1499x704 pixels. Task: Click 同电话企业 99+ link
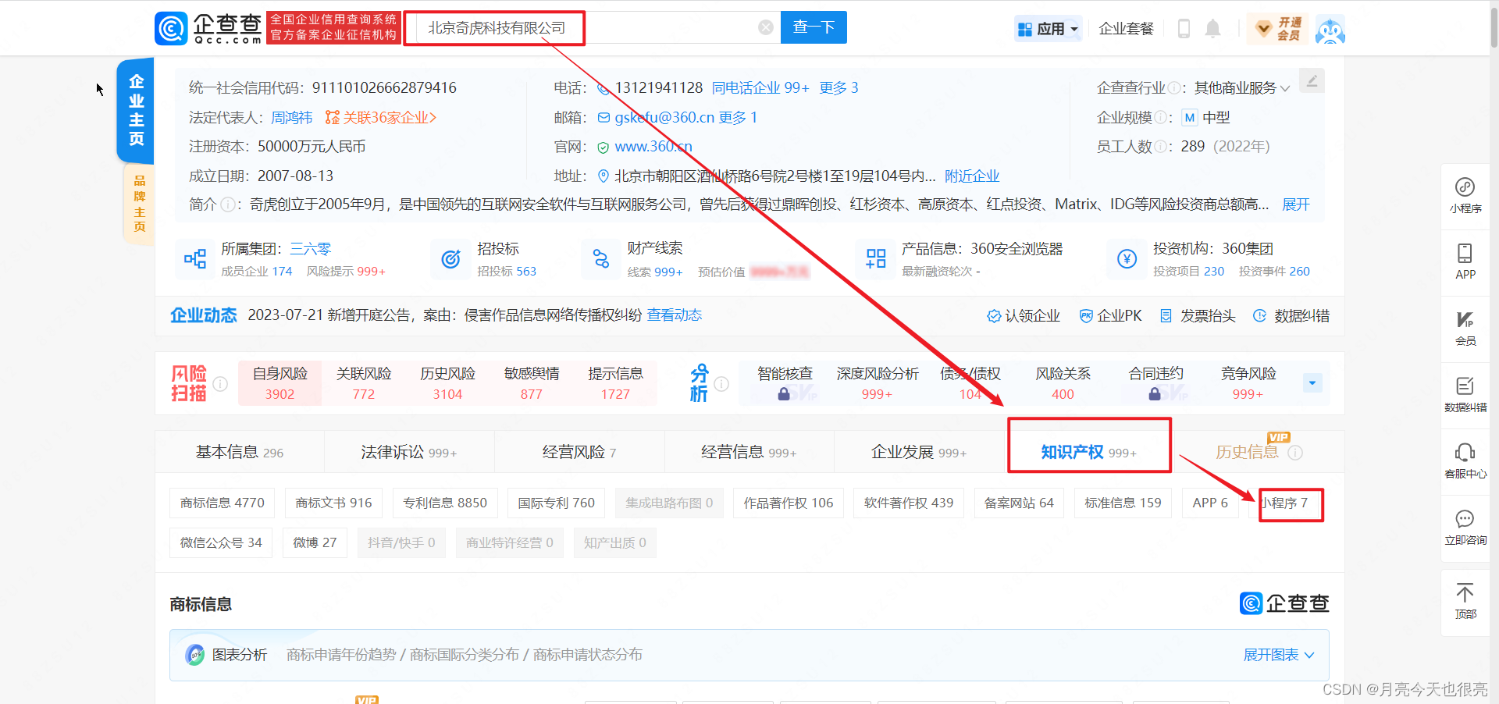[x=760, y=87]
